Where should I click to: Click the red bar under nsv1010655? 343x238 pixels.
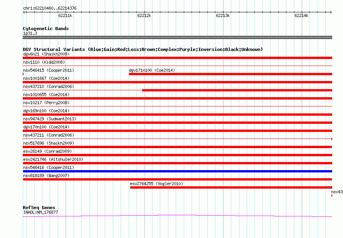[x=177, y=98]
